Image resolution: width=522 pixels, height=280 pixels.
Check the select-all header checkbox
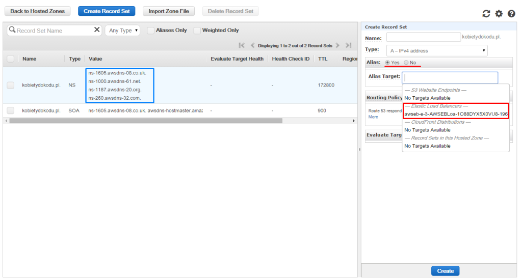pyautogui.click(x=11, y=59)
